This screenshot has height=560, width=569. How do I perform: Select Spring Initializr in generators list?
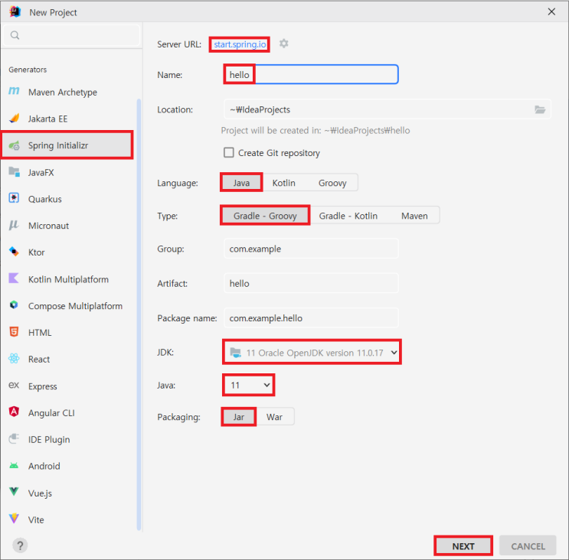click(x=67, y=145)
